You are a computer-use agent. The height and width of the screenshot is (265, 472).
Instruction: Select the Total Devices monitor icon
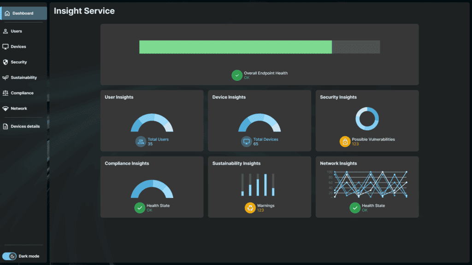click(x=247, y=141)
